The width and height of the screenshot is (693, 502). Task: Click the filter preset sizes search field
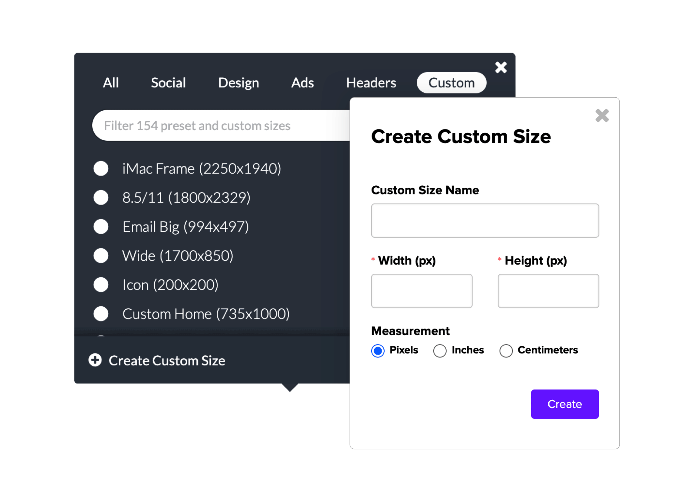214,125
